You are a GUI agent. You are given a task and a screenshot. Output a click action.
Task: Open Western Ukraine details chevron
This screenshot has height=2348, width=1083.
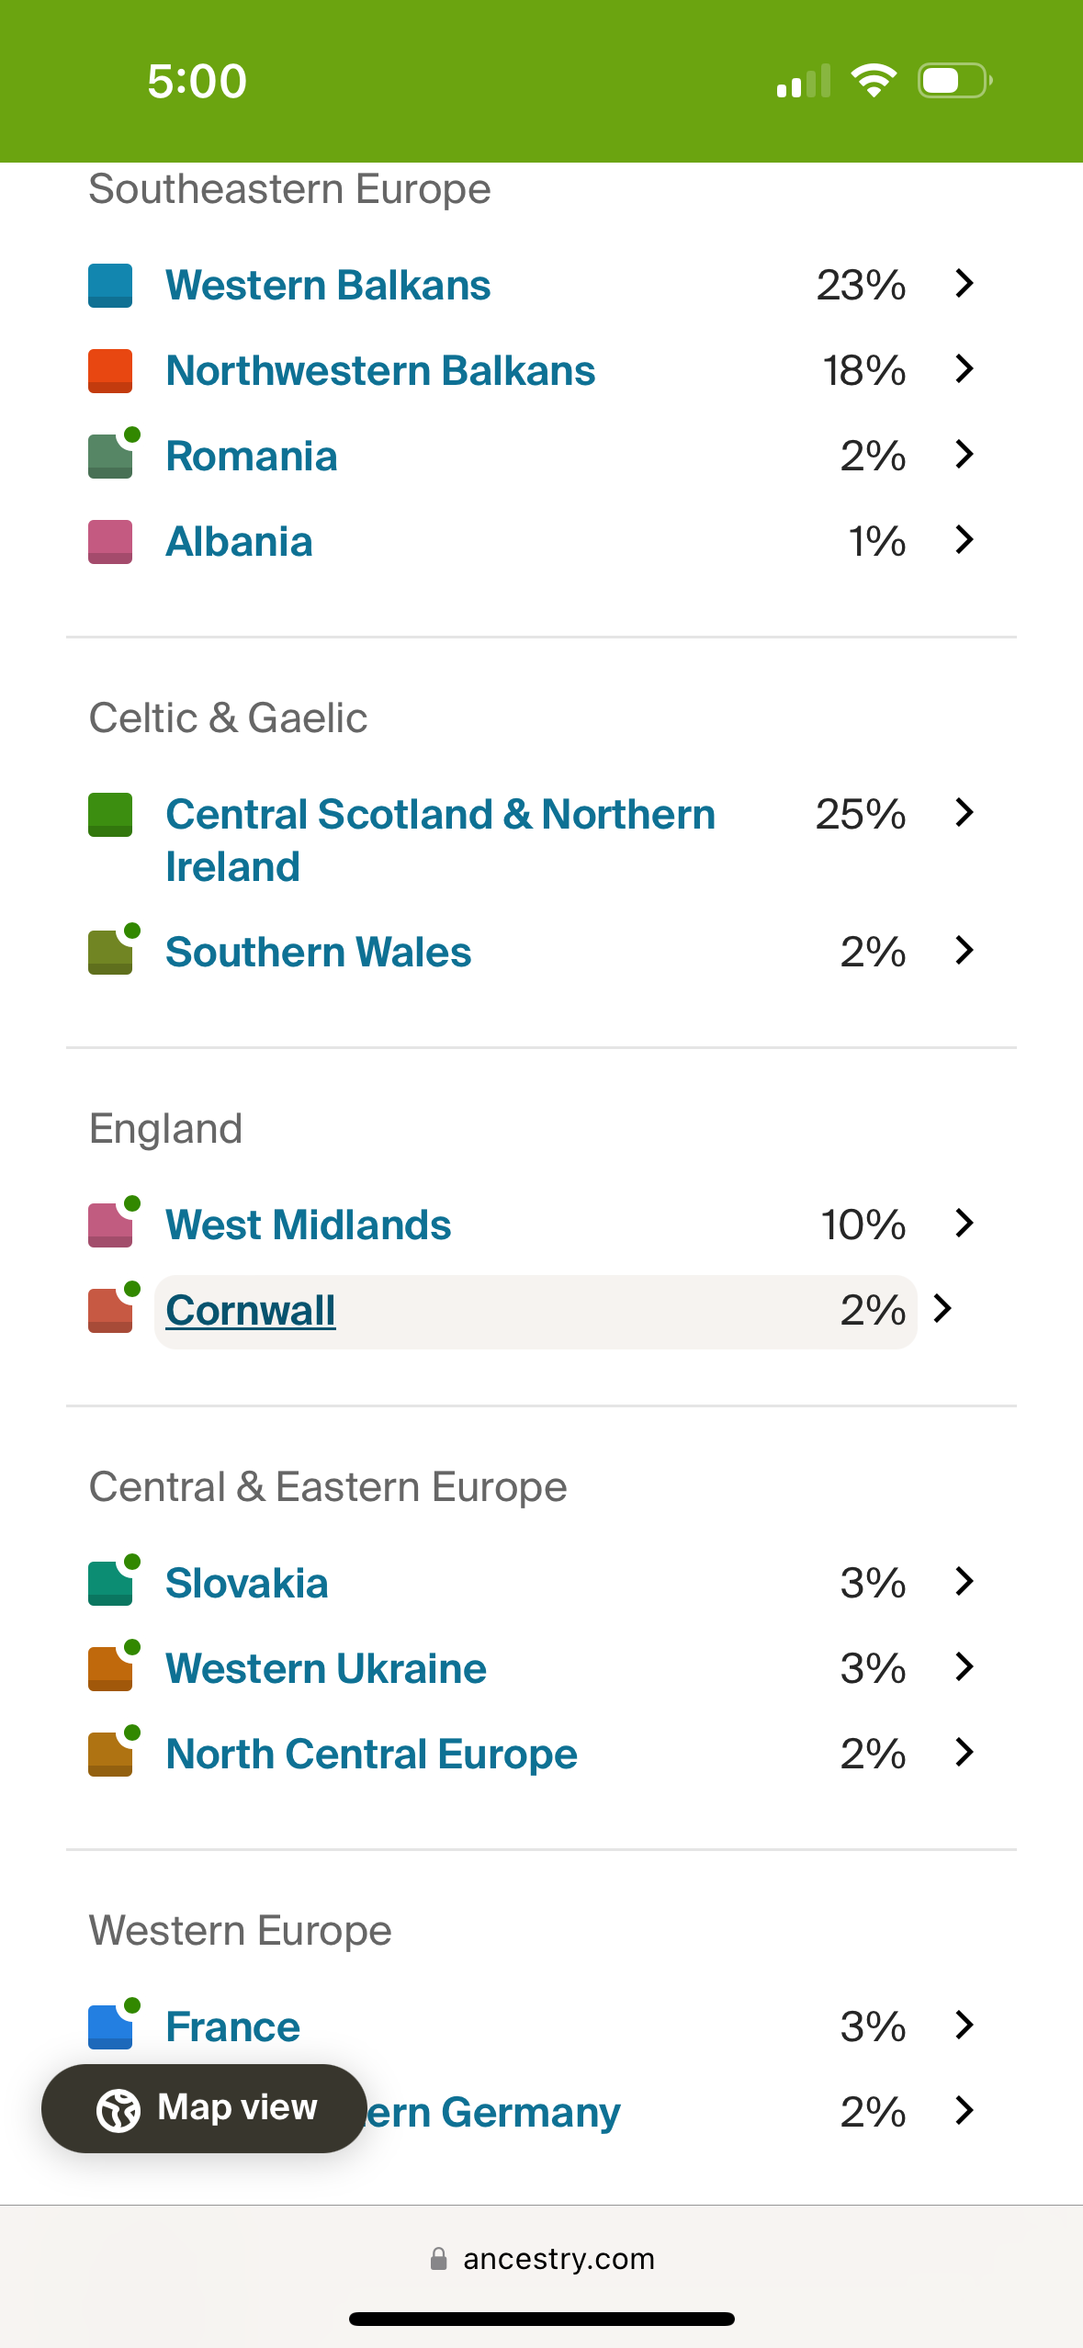964,1667
